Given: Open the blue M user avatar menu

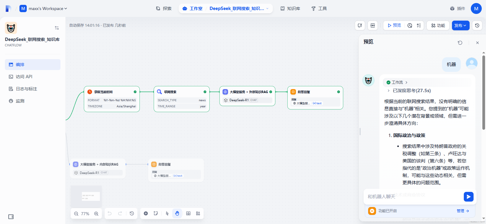Looking at the screenshot, I should pos(476,8).
